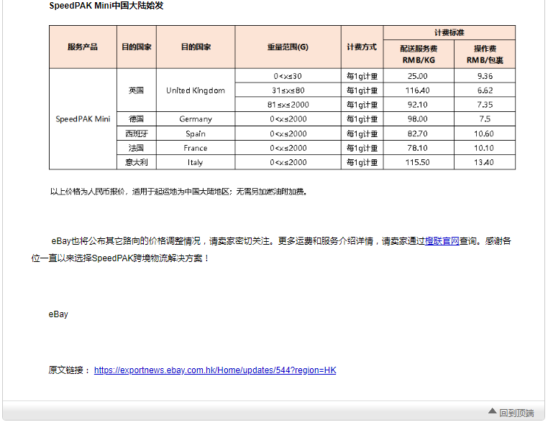
Task: Select the 英国 country cell
Action: (x=137, y=90)
